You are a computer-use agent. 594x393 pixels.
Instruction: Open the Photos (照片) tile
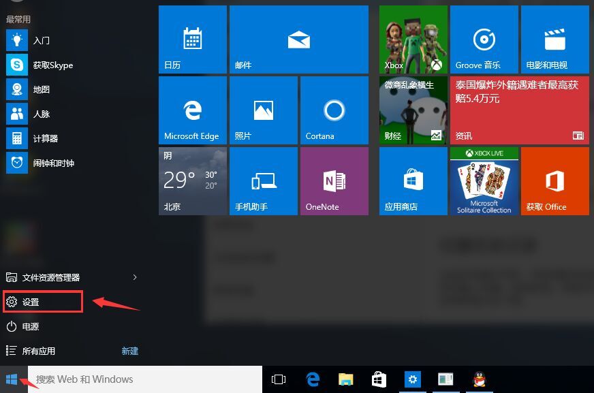263,110
